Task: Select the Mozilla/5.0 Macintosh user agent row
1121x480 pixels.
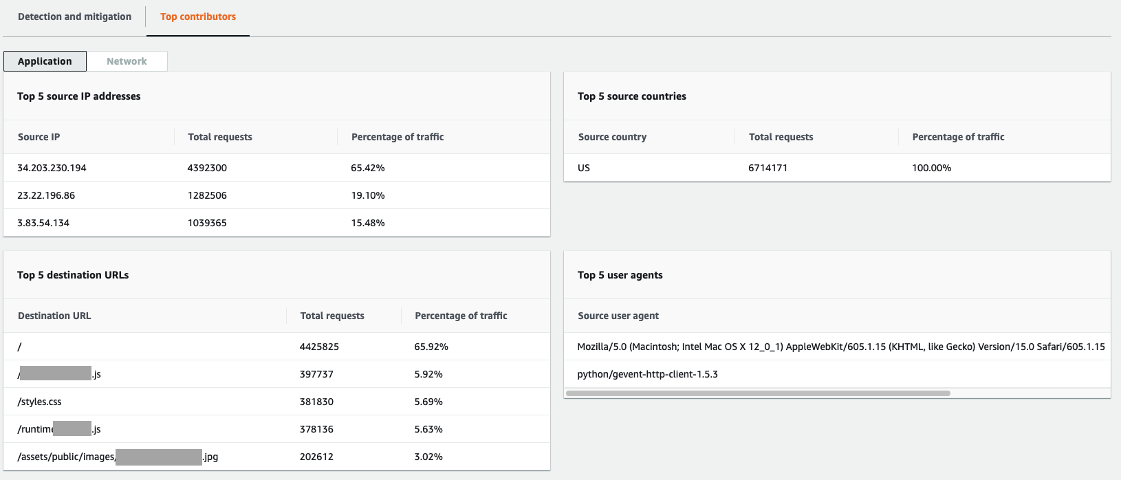Action: tap(840, 347)
